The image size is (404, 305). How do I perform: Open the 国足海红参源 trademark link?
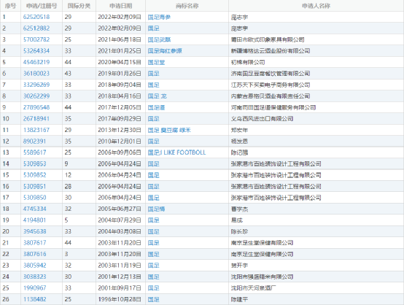coord(165,51)
